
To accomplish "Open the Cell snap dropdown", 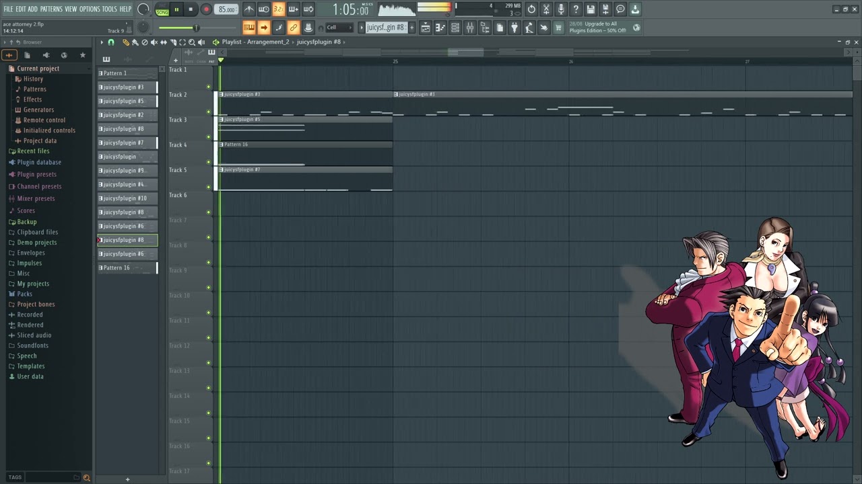I will (x=339, y=28).
